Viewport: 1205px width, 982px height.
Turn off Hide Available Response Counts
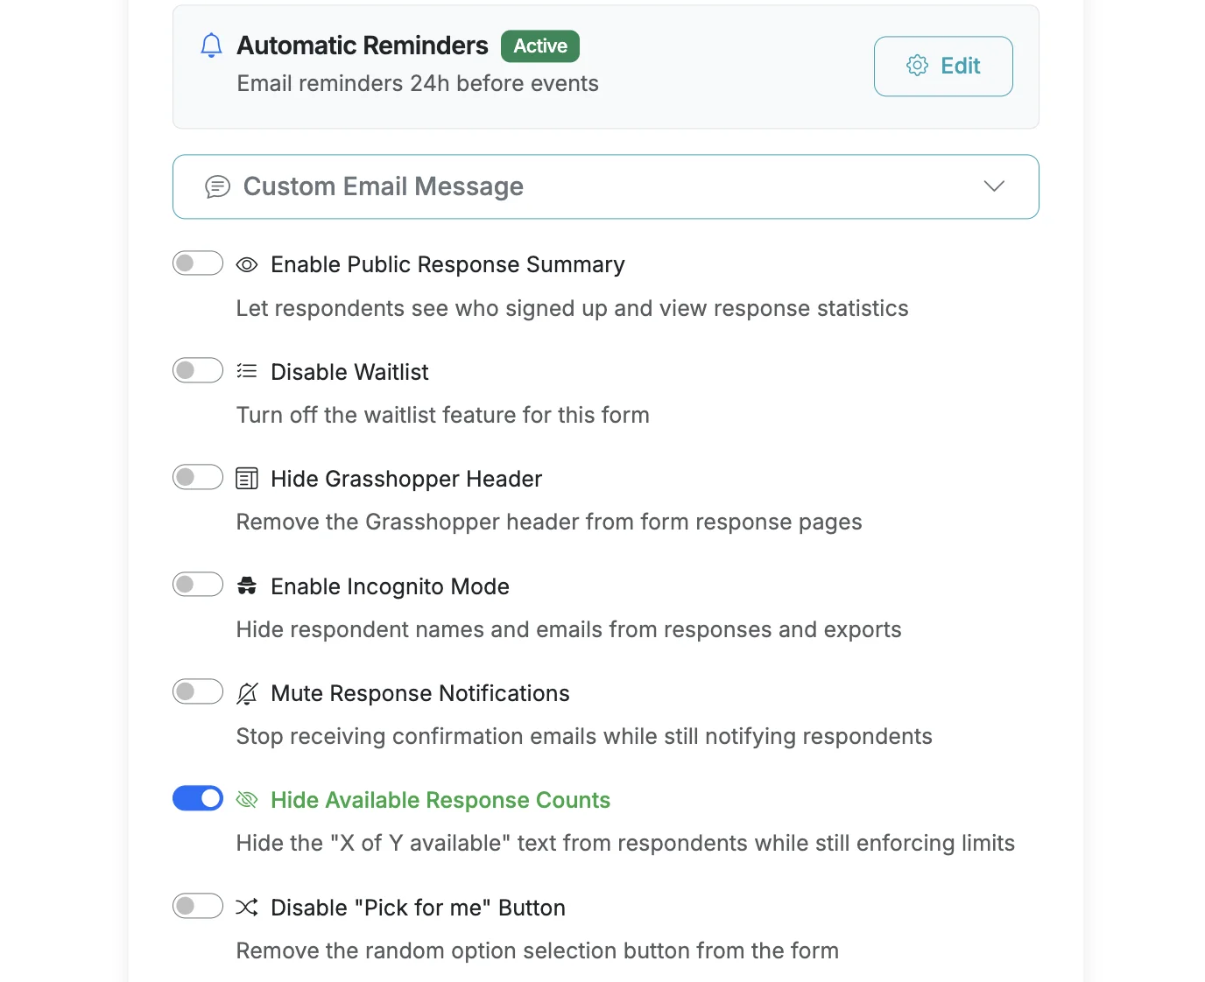click(198, 798)
